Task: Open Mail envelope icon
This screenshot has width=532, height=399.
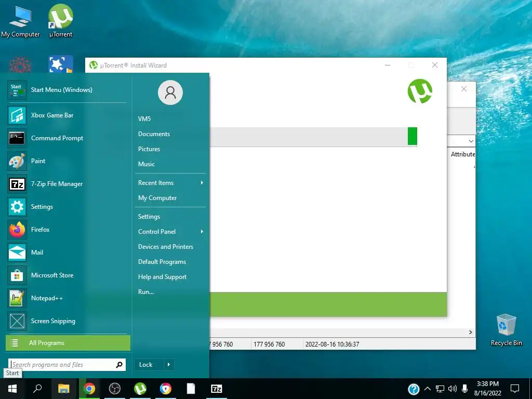Action: 17,252
